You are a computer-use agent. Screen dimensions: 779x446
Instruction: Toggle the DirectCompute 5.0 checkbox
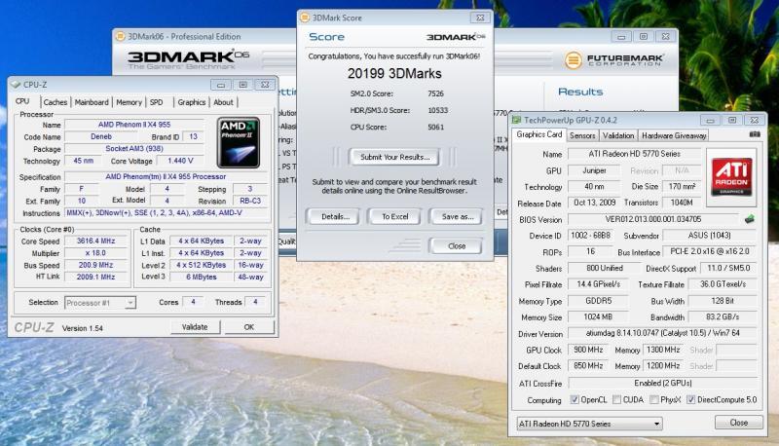pos(690,399)
